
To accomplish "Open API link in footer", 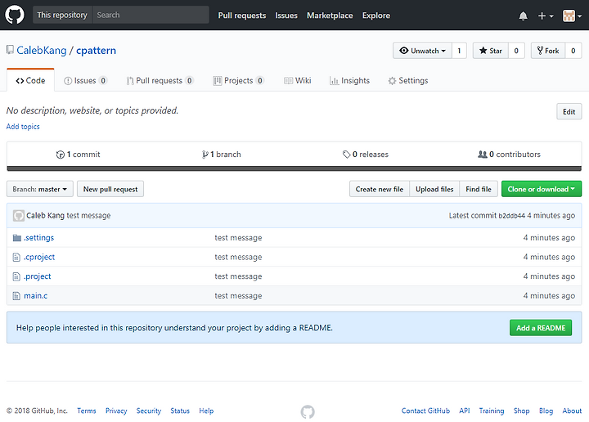I will click(465, 411).
